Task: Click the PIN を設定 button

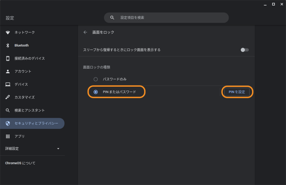Action: click(x=237, y=92)
